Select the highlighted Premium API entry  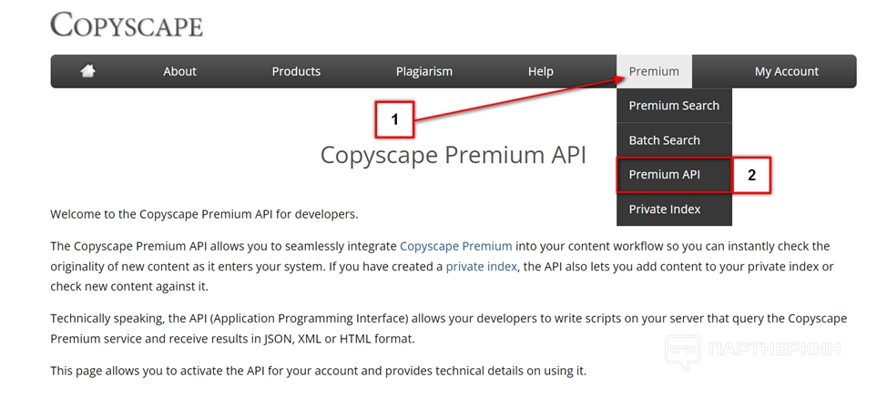(664, 175)
